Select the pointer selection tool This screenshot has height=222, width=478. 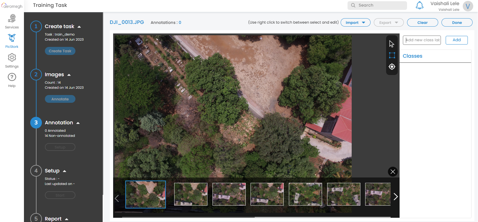[x=391, y=44]
